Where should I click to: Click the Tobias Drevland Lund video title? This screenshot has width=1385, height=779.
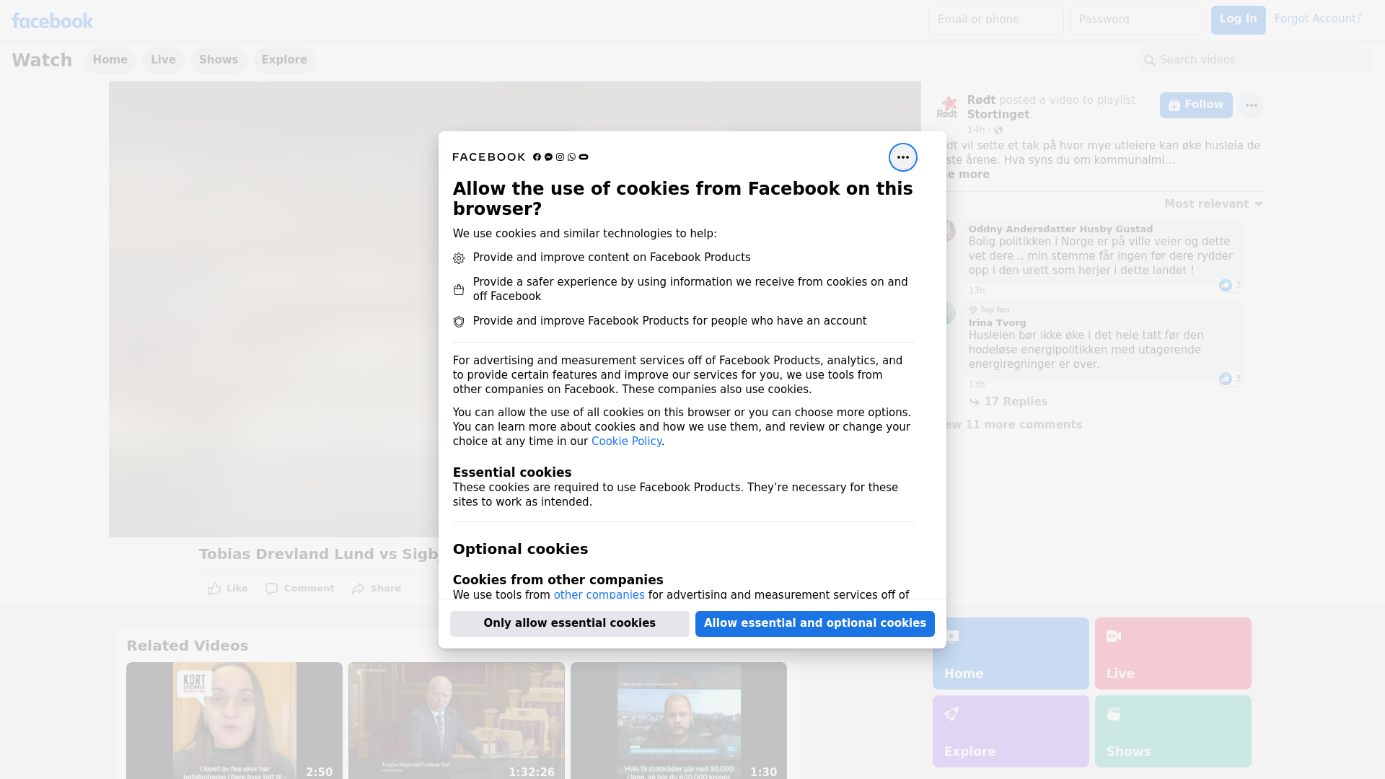point(319,555)
